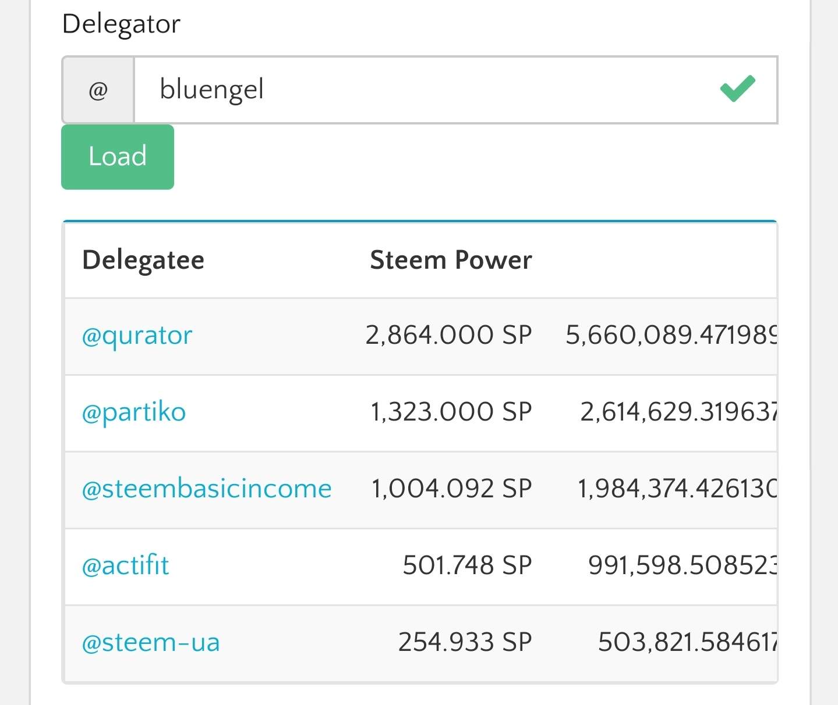
Task: Click the 501.748 SP cell
Action: (467, 566)
